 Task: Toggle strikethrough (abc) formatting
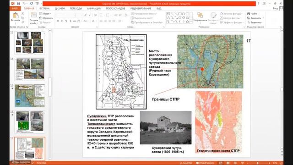click(x=74, y=21)
